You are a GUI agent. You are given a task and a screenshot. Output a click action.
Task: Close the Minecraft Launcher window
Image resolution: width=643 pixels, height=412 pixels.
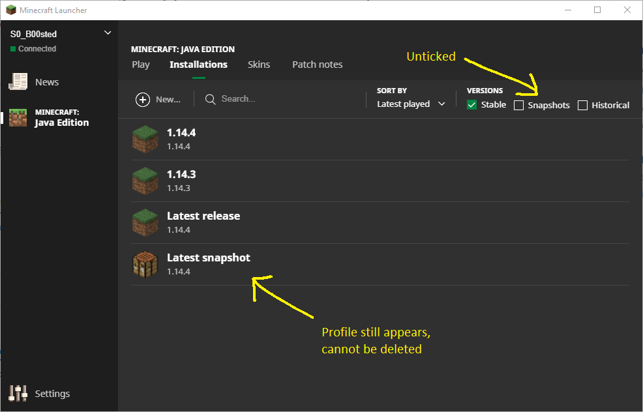(627, 10)
